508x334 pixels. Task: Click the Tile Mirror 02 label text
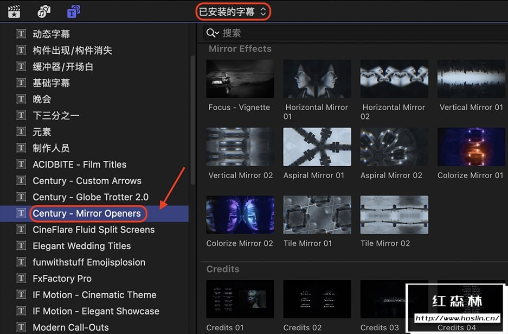pyautogui.click(x=385, y=243)
